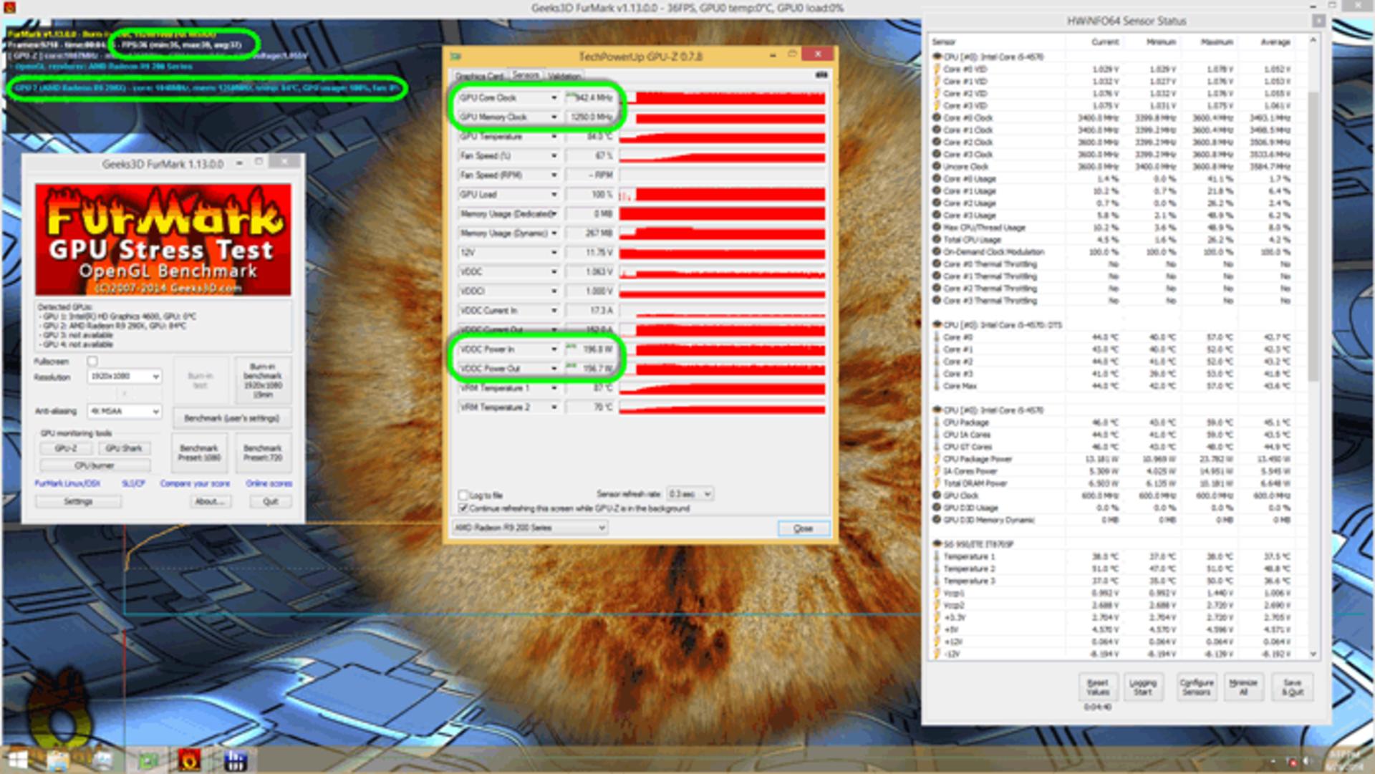Image resolution: width=1375 pixels, height=774 pixels.
Task: Open Online scores link
Action: [269, 483]
